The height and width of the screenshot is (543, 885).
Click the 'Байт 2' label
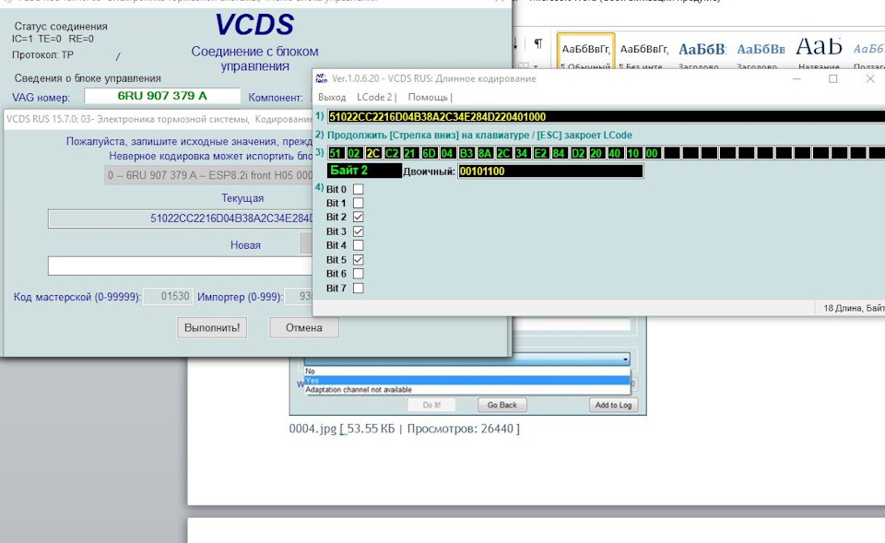364,171
